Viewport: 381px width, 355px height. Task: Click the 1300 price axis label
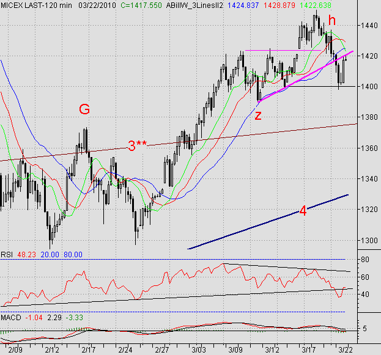pos(369,240)
